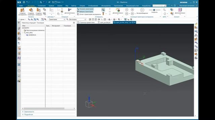The width and height of the screenshot is (215, 120).
Task: Click the Инструмент column header
Action: 56,26
